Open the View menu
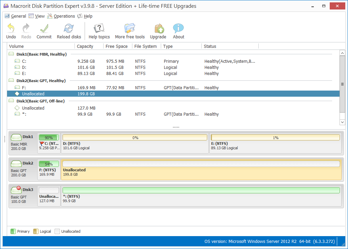Viewport: 348px width, 249px height. (x=37, y=16)
